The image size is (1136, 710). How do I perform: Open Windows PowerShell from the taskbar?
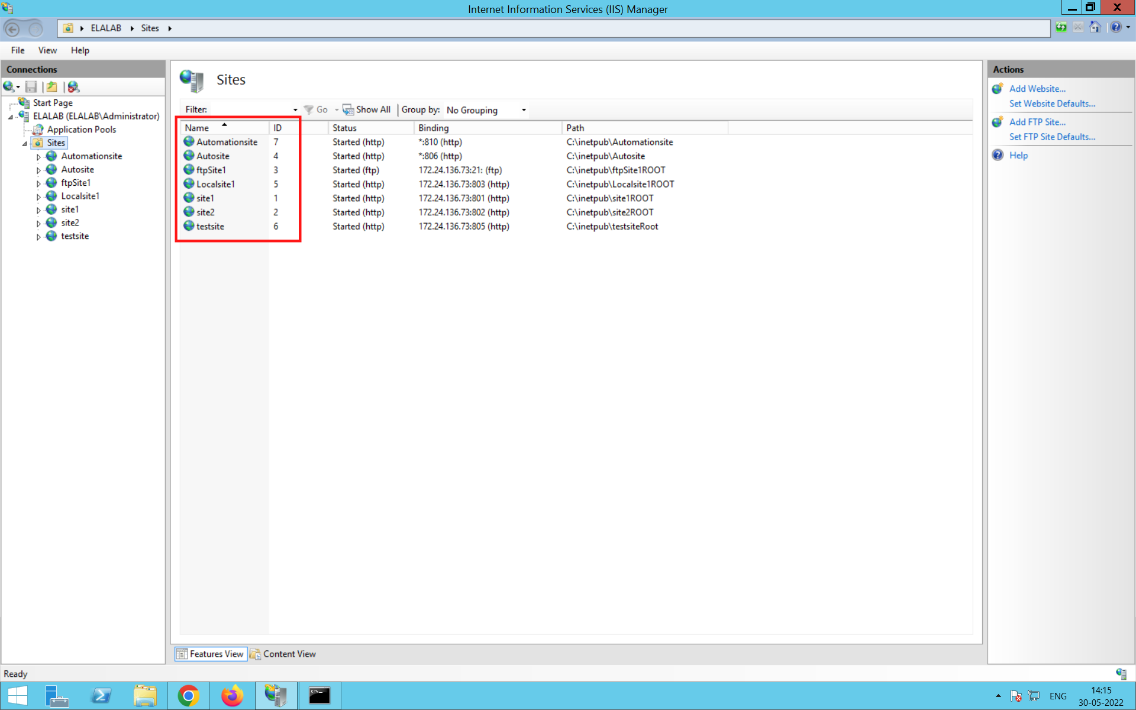pos(101,696)
